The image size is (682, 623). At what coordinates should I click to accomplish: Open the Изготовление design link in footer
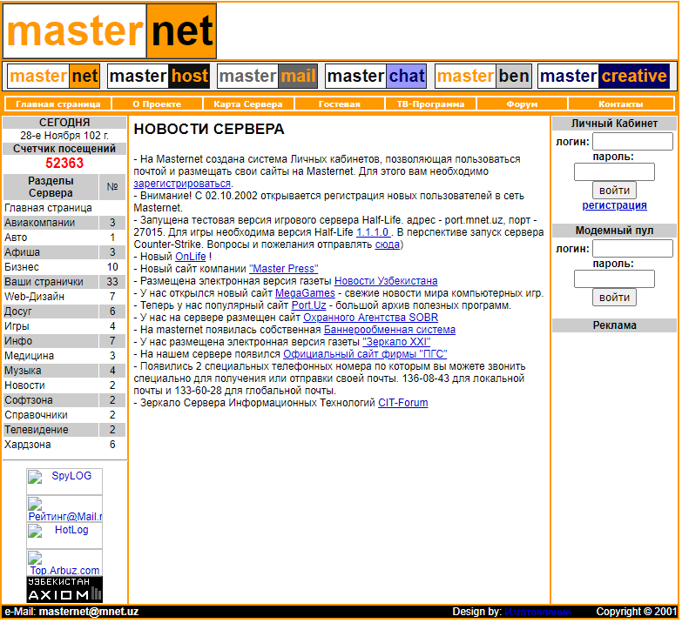point(537,612)
